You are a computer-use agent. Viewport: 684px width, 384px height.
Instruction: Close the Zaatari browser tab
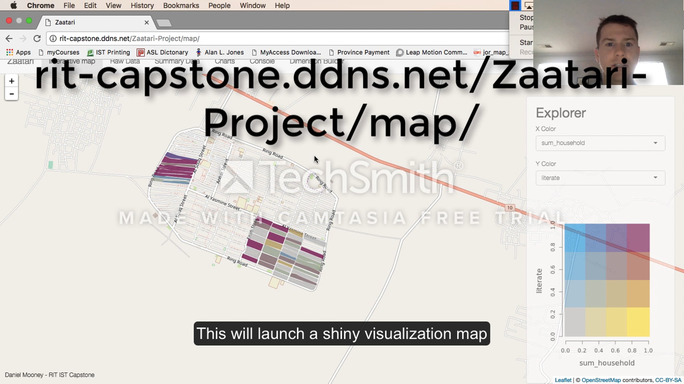(146, 22)
